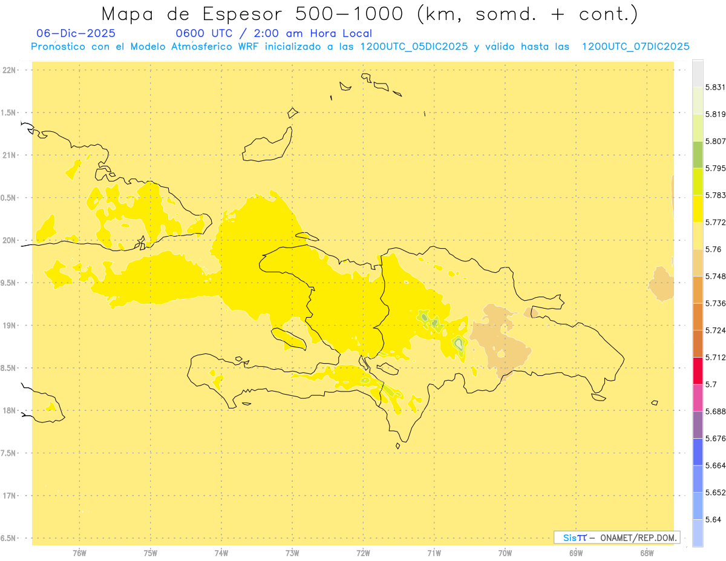Click the time '0600 UTC / 2:00 am Hora Local'
Image resolution: width=726 pixels, height=561 pixels.
pyautogui.click(x=273, y=33)
